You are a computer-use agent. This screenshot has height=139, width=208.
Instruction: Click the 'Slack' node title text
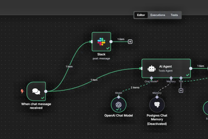pos(101,54)
